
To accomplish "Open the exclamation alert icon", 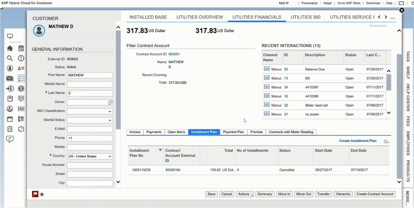I will tap(21, 58).
